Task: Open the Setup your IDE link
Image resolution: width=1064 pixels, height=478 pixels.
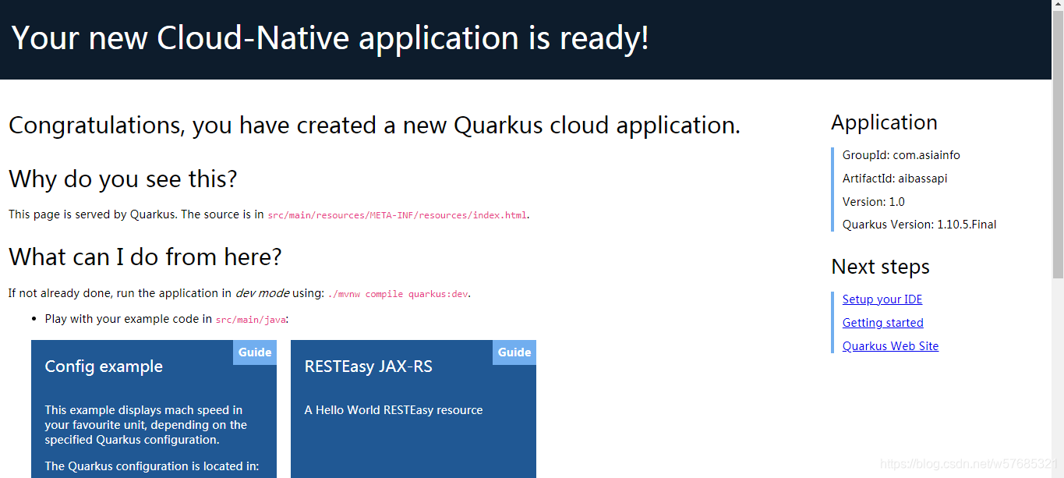Action: click(x=882, y=299)
